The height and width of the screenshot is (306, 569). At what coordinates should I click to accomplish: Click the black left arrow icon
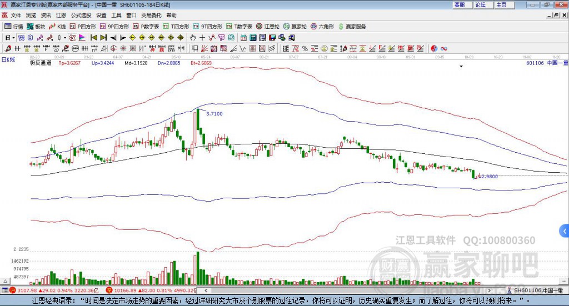[x=113, y=38]
